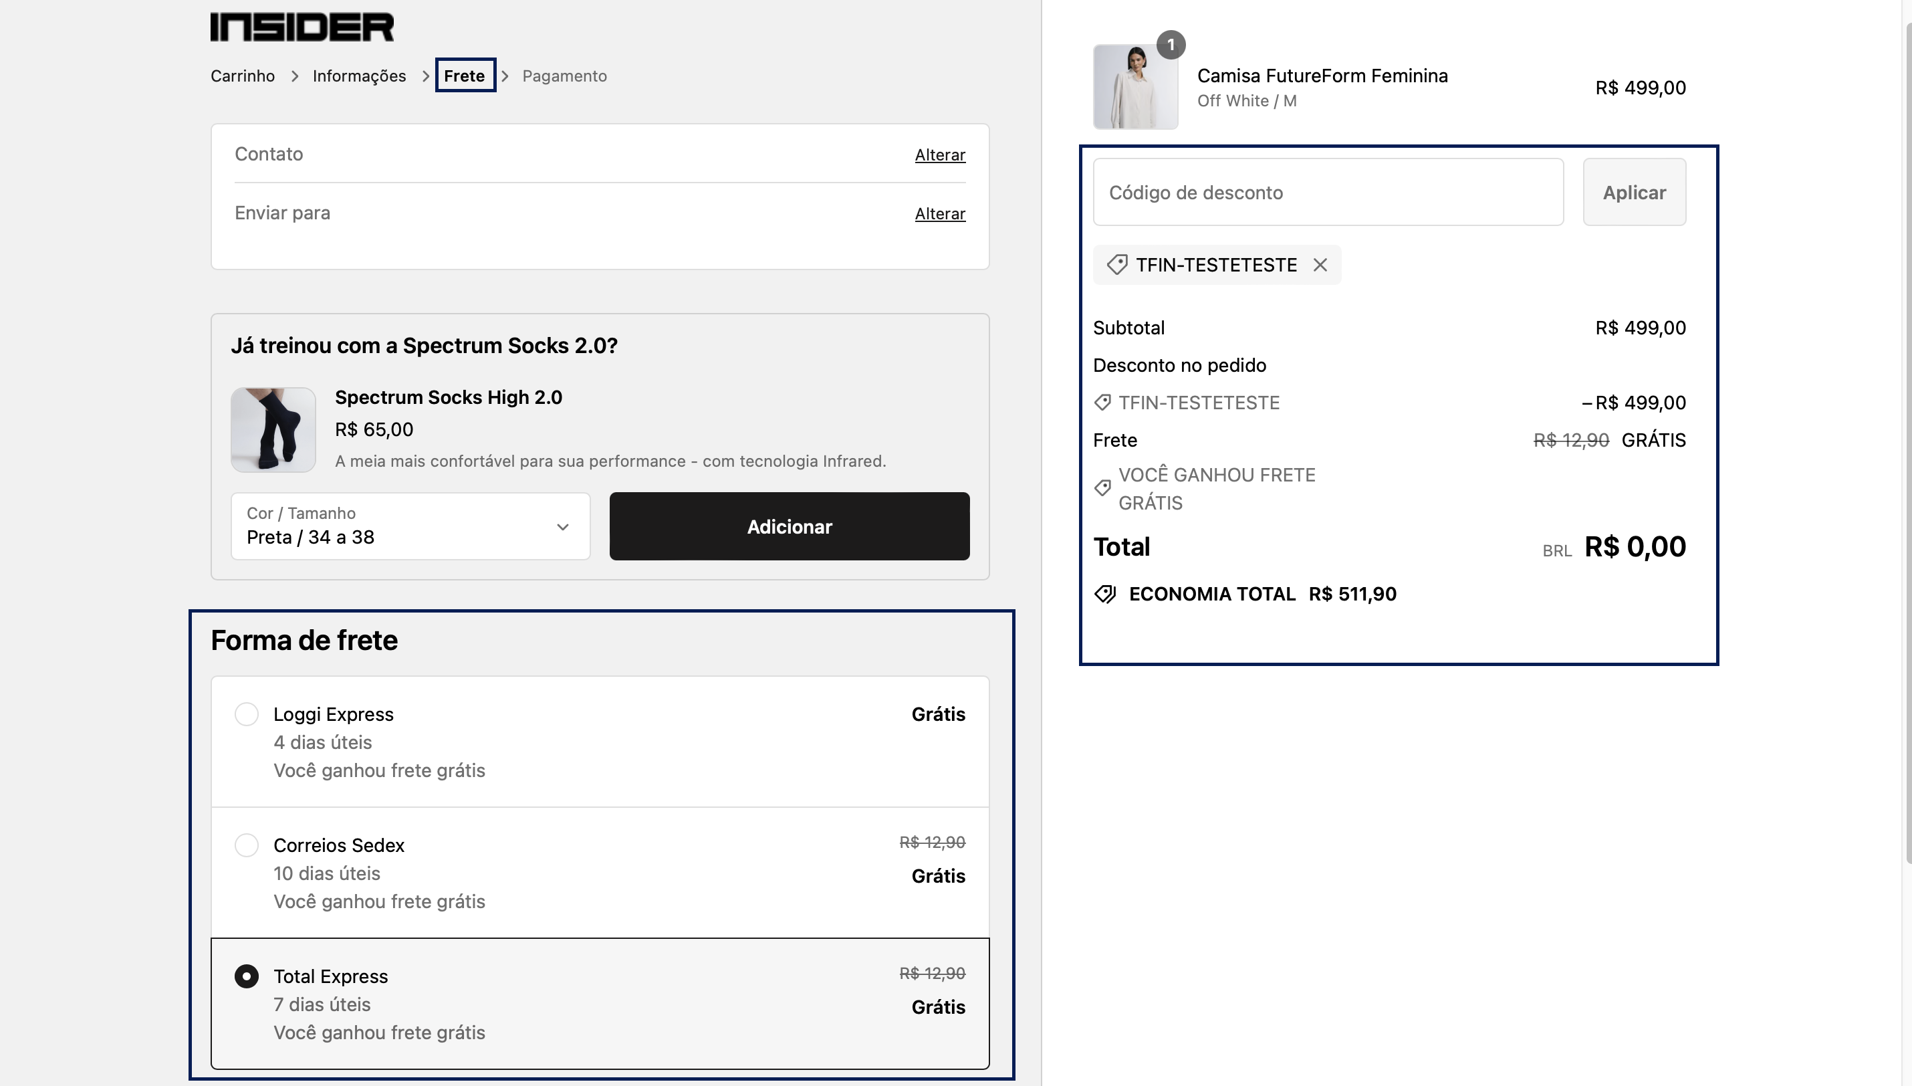Click Alterar link for Enviar para
This screenshot has height=1086, width=1912.
(940, 214)
